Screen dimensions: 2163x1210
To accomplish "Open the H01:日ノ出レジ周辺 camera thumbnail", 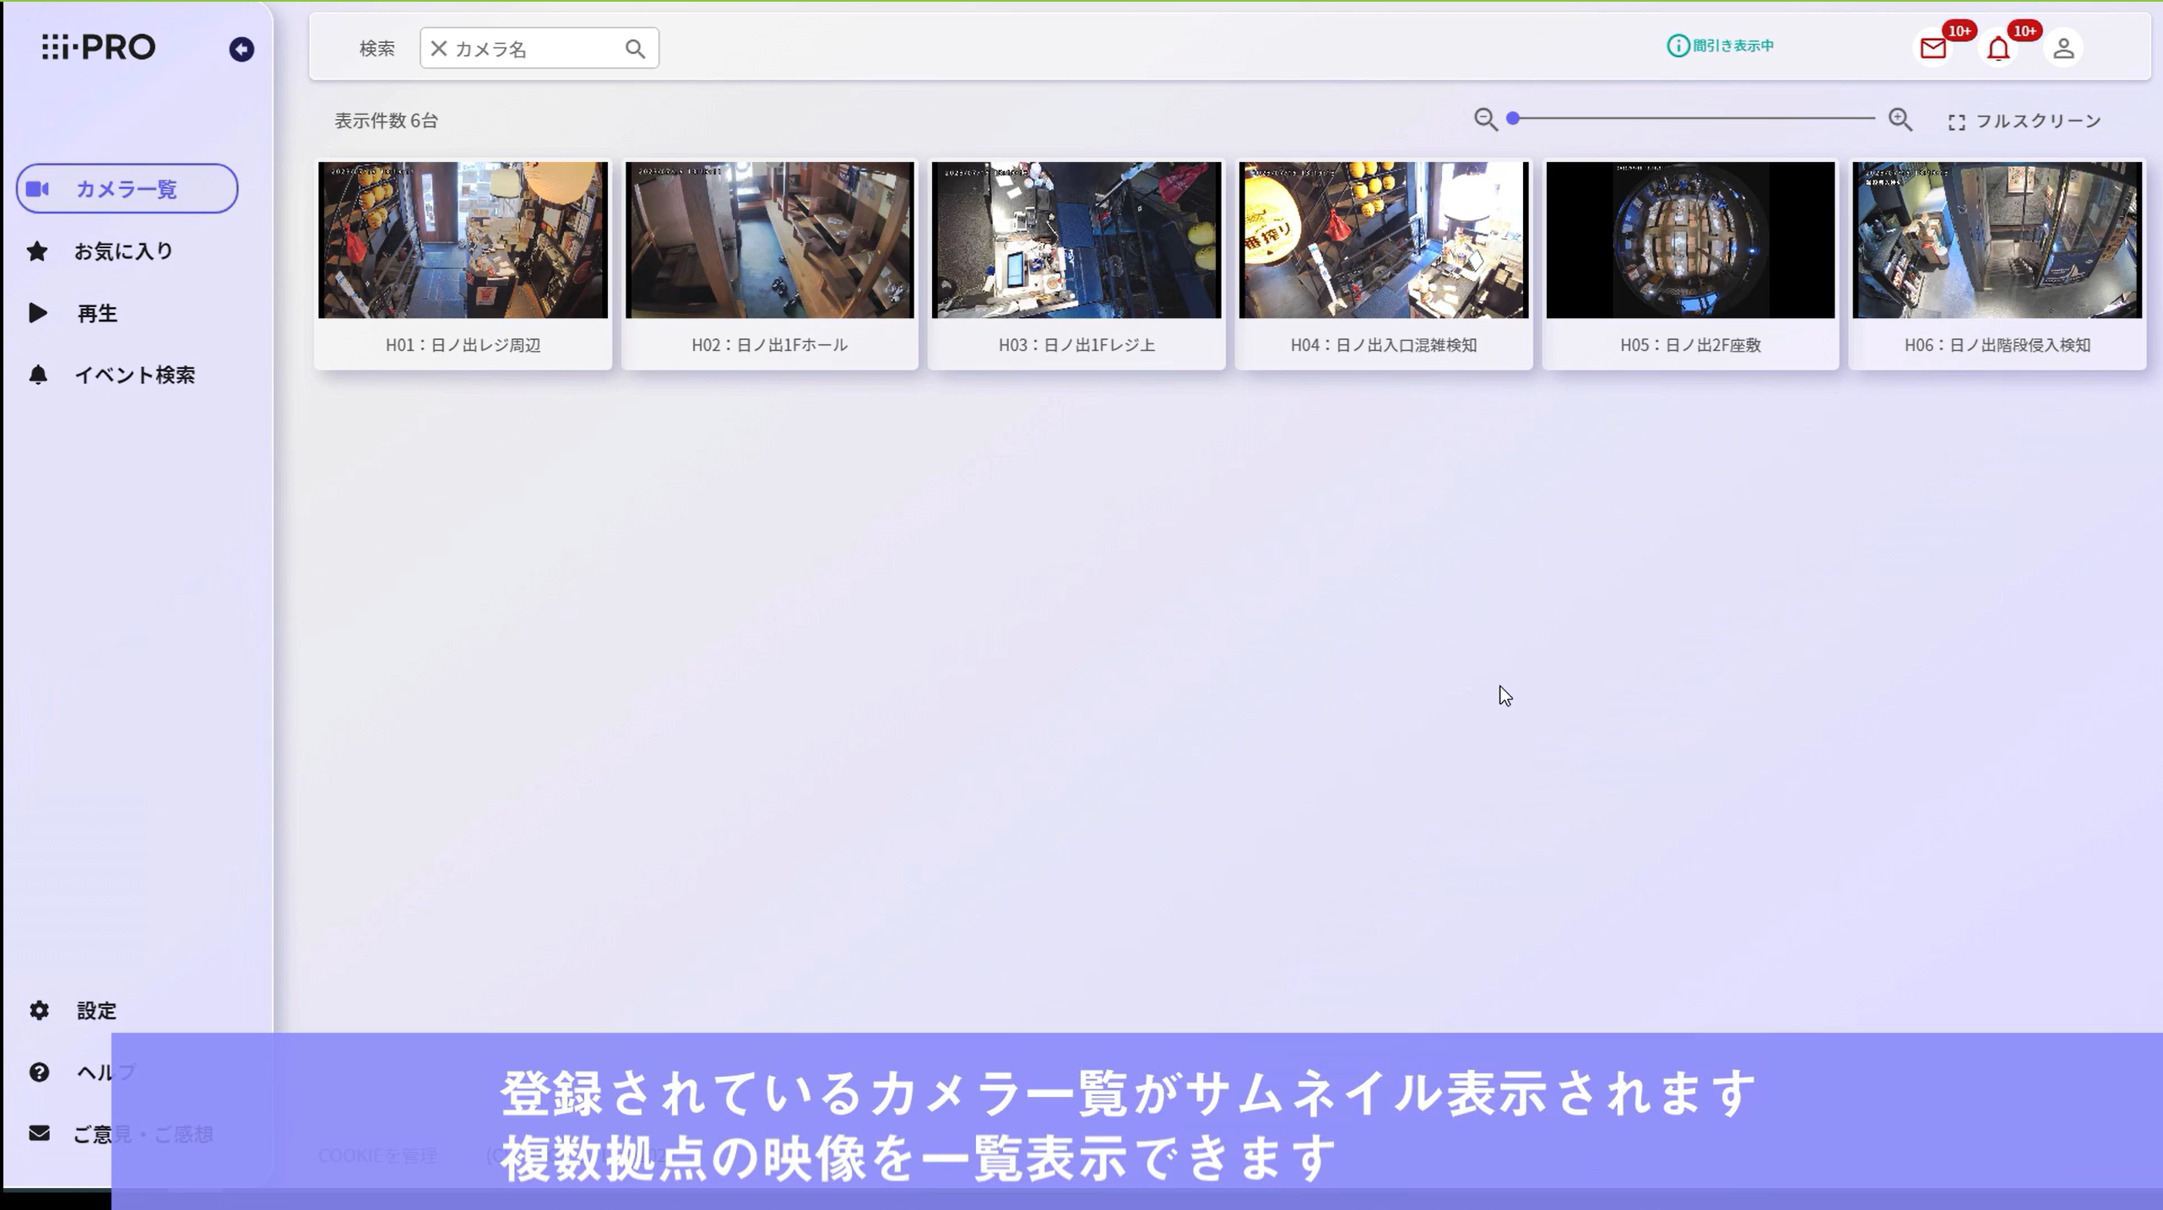I will (463, 240).
